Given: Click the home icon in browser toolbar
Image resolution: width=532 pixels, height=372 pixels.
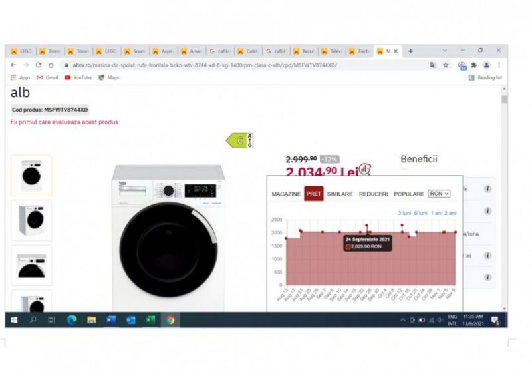Looking at the screenshot, I should pos(51,65).
